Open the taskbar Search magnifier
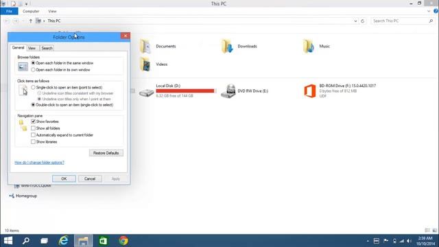This screenshot has width=439, height=247. click(x=26, y=241)
